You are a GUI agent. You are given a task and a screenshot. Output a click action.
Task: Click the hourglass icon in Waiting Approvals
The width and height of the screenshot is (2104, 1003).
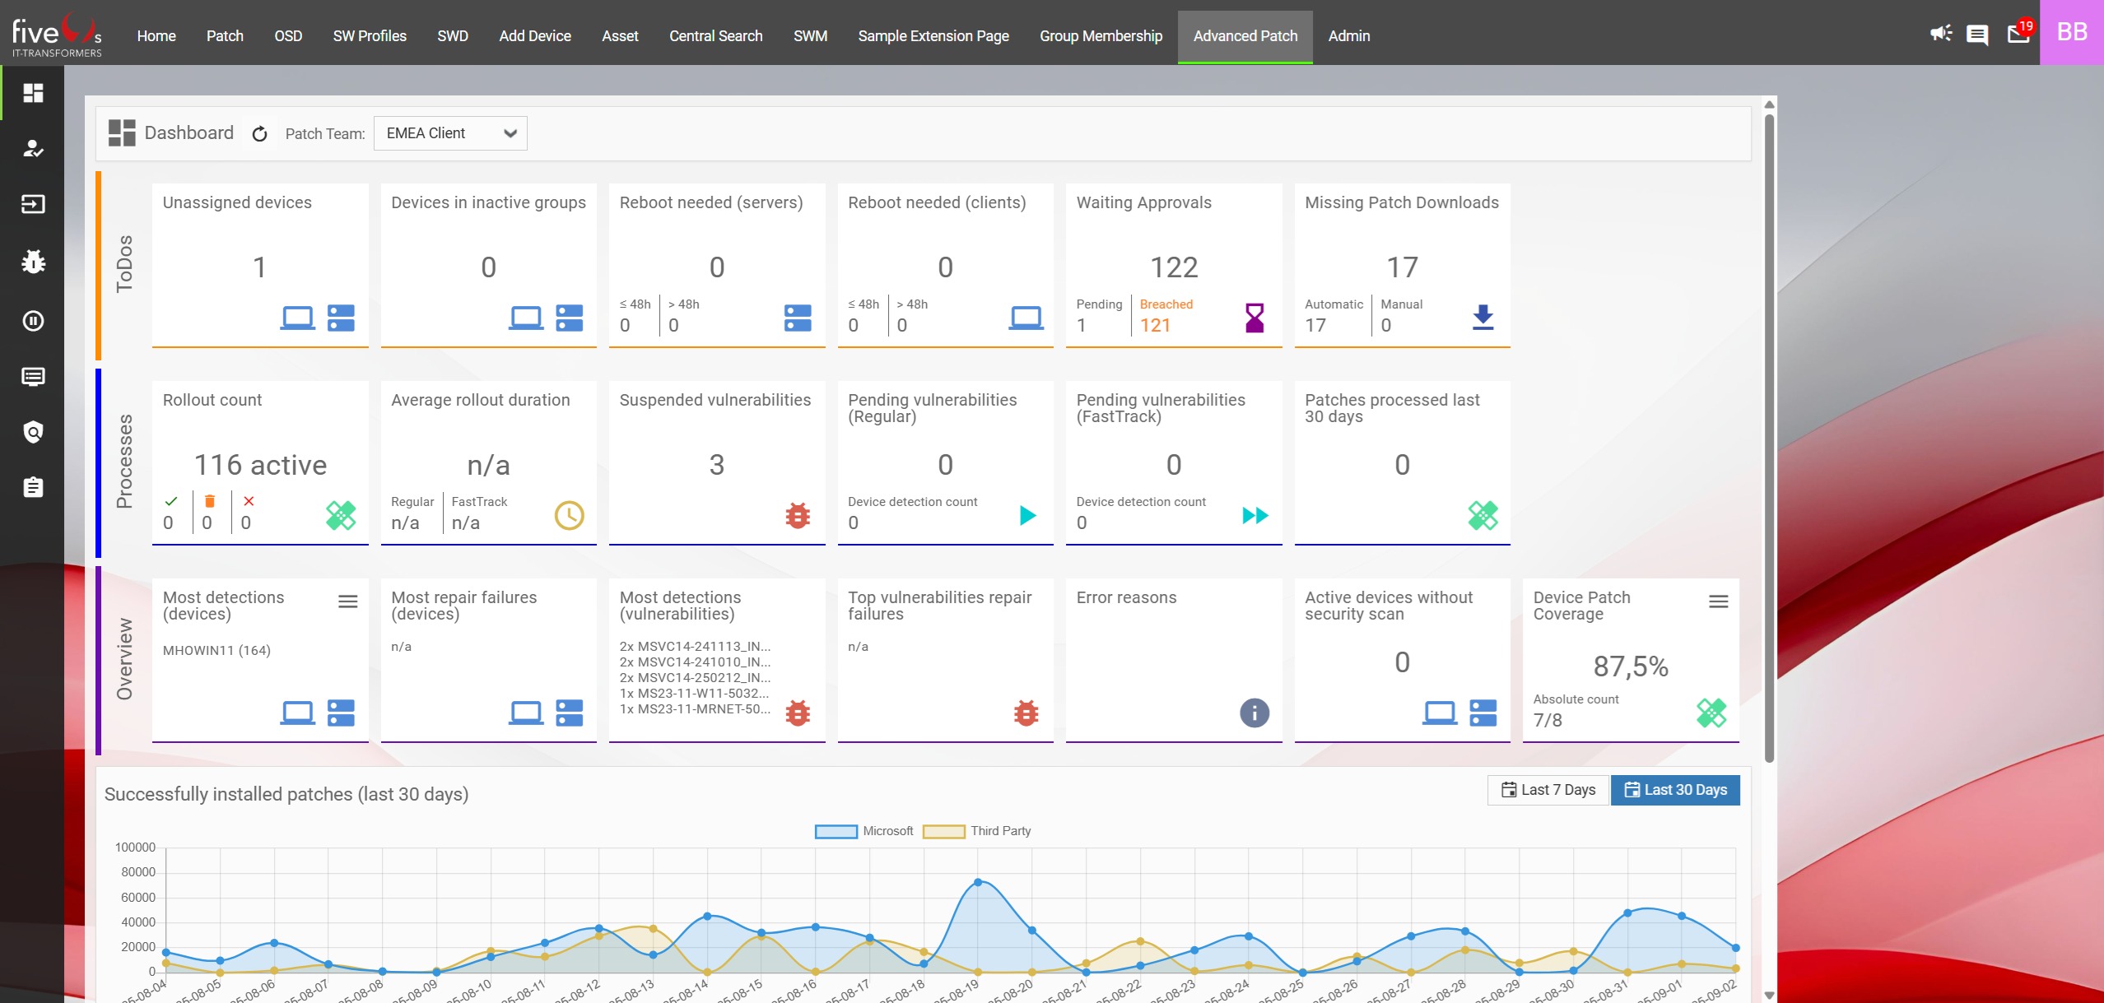point(1254,318)
